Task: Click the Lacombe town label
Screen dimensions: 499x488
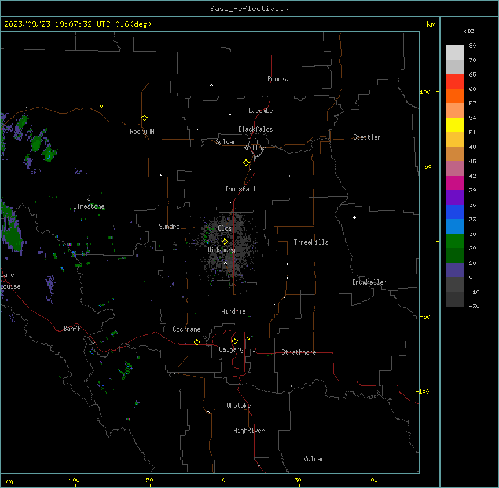Action: (x=260, y=111)
